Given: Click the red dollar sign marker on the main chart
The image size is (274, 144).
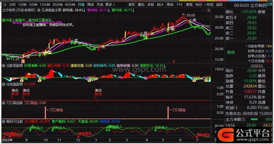Looking at the screenshot, I should [x=174, y=62].
